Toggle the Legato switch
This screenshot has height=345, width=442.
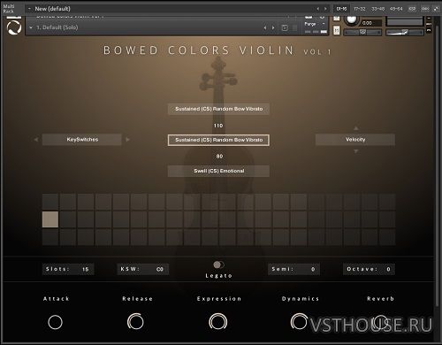218,264
